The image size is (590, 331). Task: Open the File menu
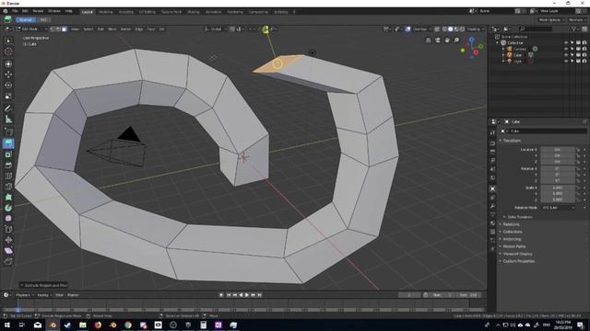(15, 11)
